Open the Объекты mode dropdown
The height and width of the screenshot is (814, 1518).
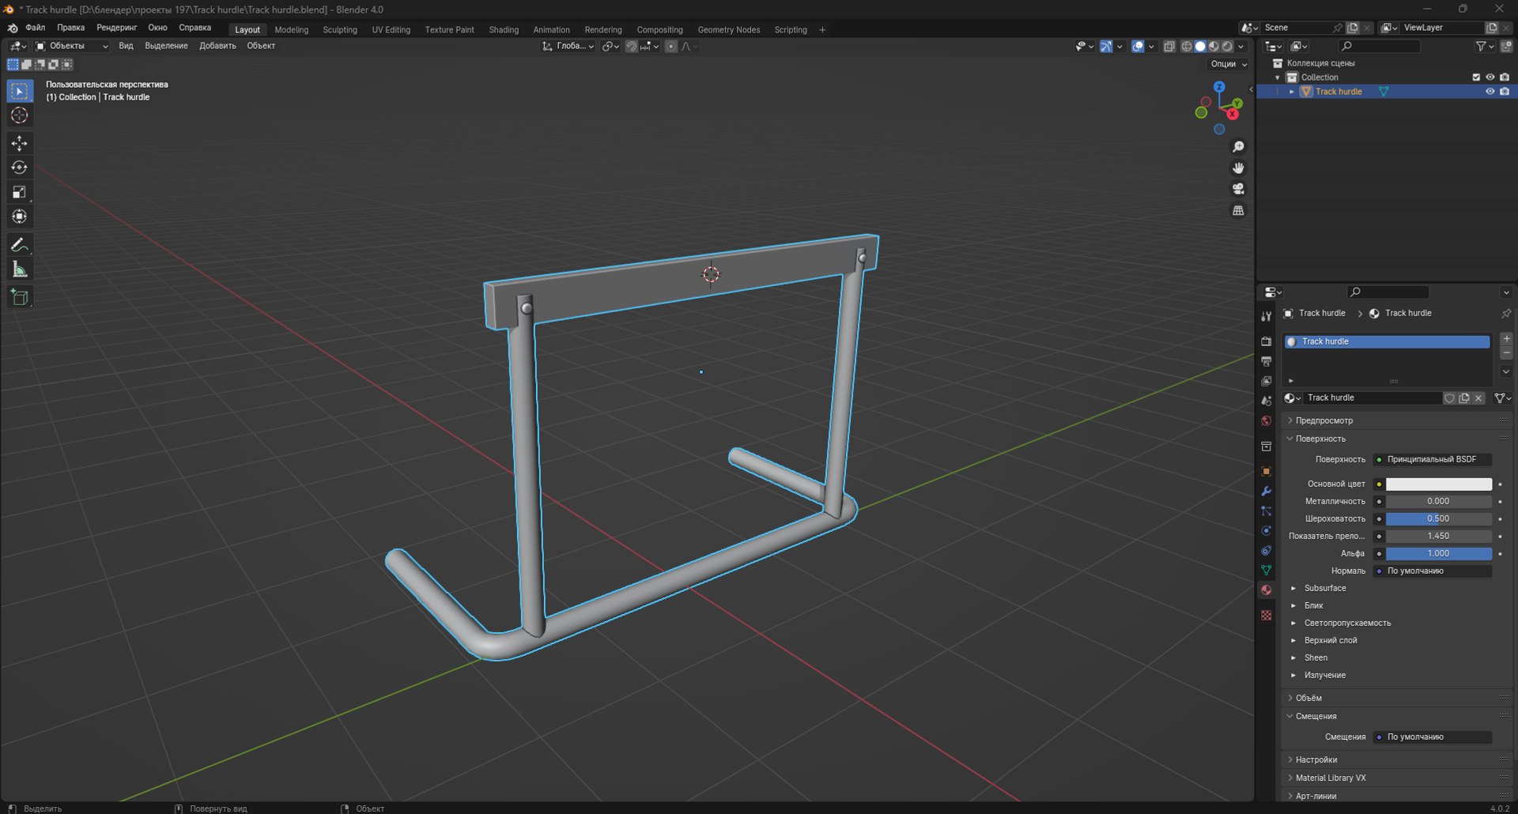71,47
